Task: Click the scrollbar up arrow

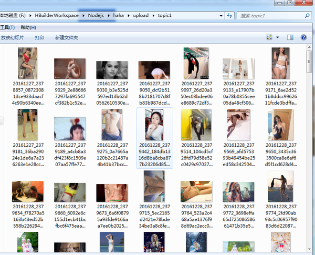Action: (309, 47)
